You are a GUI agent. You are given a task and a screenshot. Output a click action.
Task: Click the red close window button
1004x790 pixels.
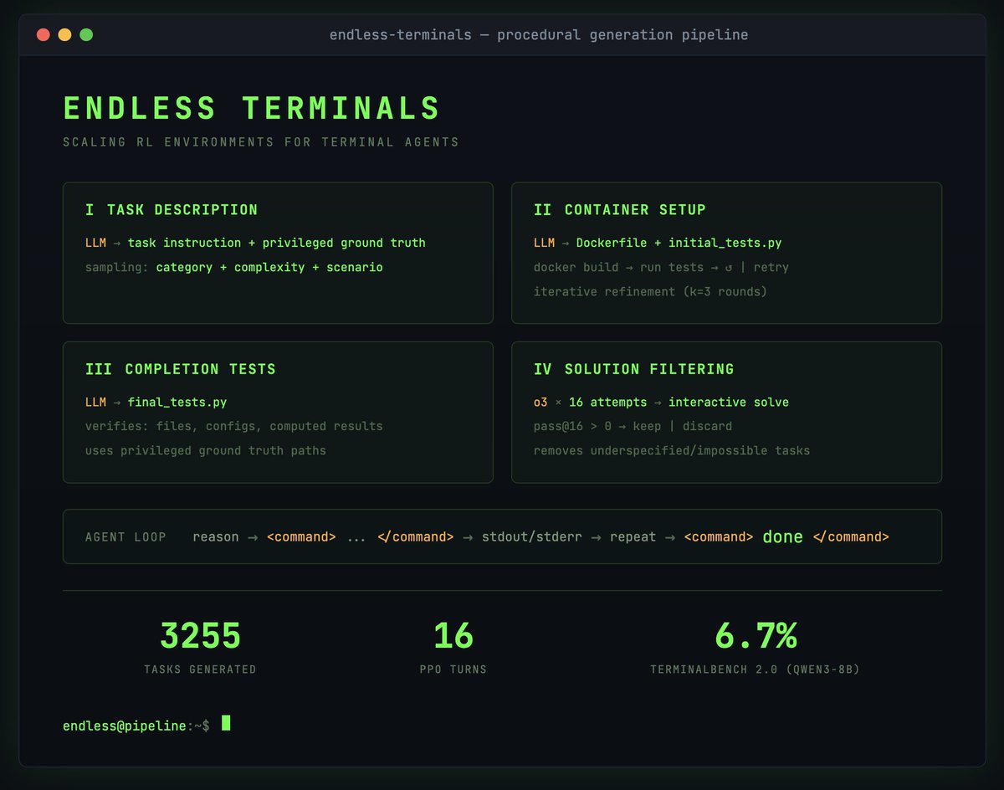pyautogui.click(x=44, y=34)
